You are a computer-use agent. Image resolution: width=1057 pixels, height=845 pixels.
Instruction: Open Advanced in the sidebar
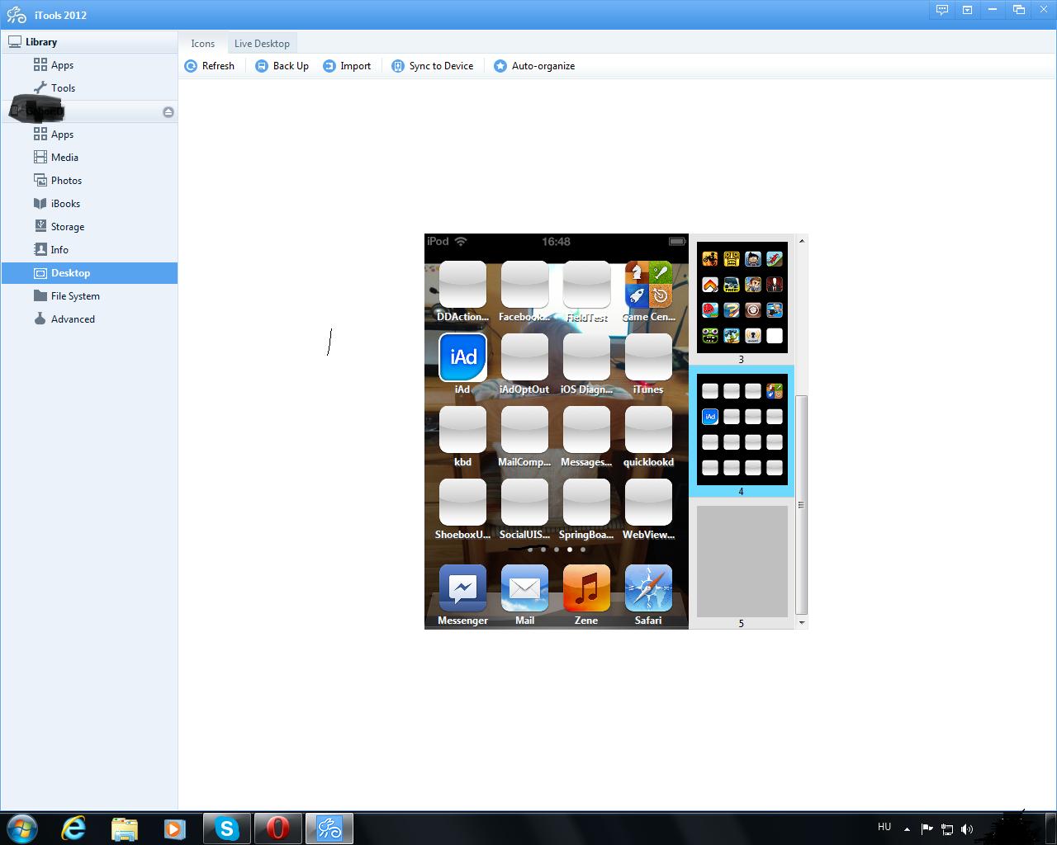pyautogui.click(x=64, y=319)
